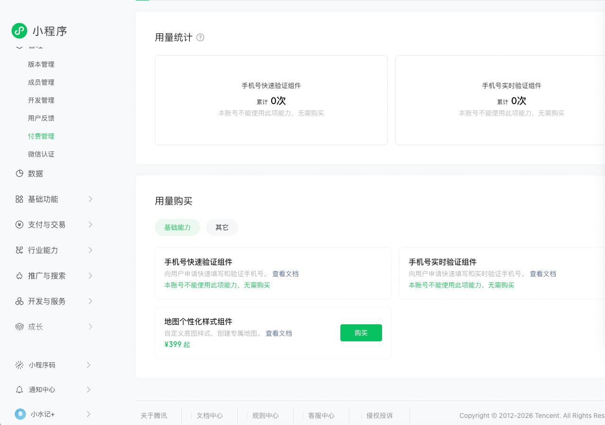This screenshot has height=425, width=605.
Task: Click the 用量统计 heading
Action: [174, 37]
